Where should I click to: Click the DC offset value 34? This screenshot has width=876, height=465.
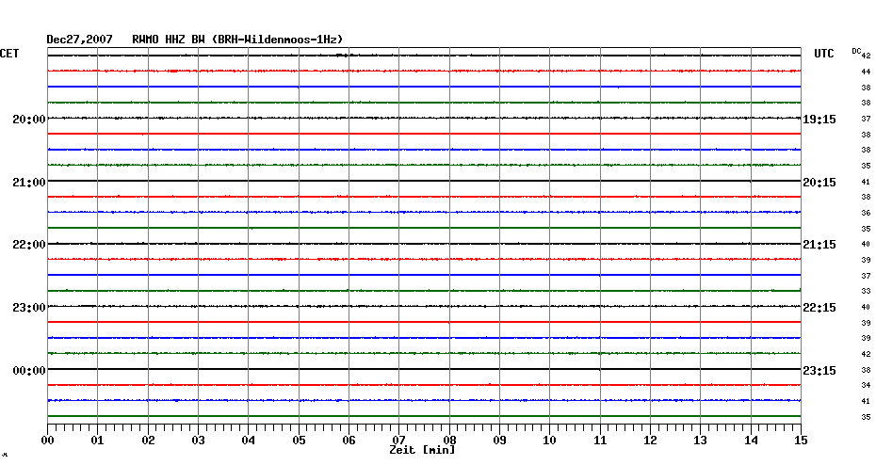(x=866, y=386)
